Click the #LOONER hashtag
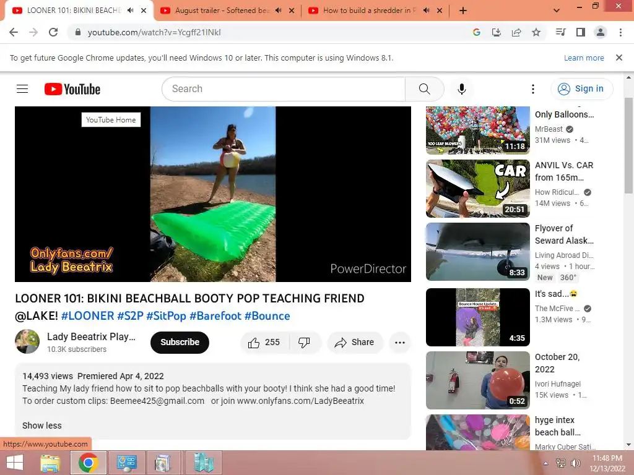The width and height of the screenshot is (634, 475). tap(88, 316)
